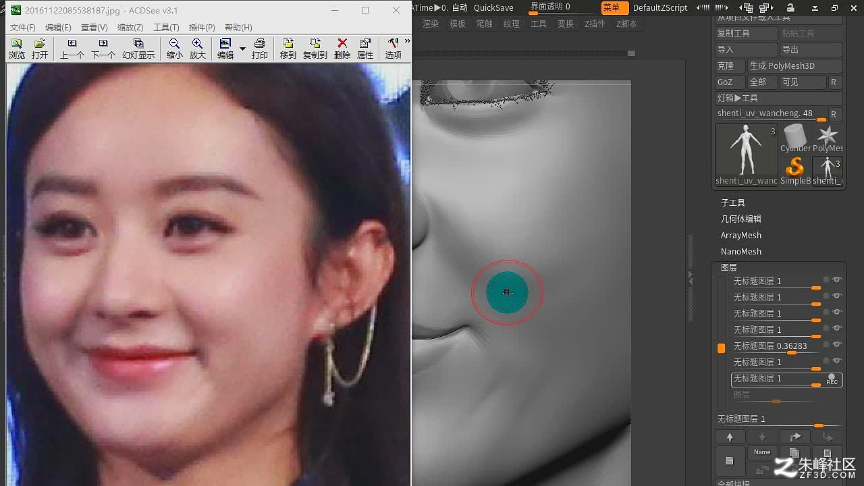Click the Edit (编辑) toolbar icon in ACDSee
864x486 pixels.
225,49
